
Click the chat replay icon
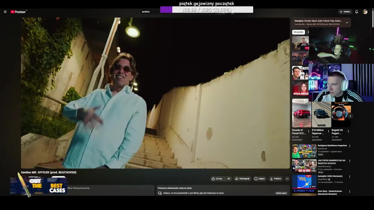click(x=160, y=193)
